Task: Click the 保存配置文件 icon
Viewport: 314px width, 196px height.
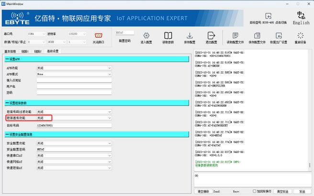Action: pyautogui.click(x=258, y=36)
